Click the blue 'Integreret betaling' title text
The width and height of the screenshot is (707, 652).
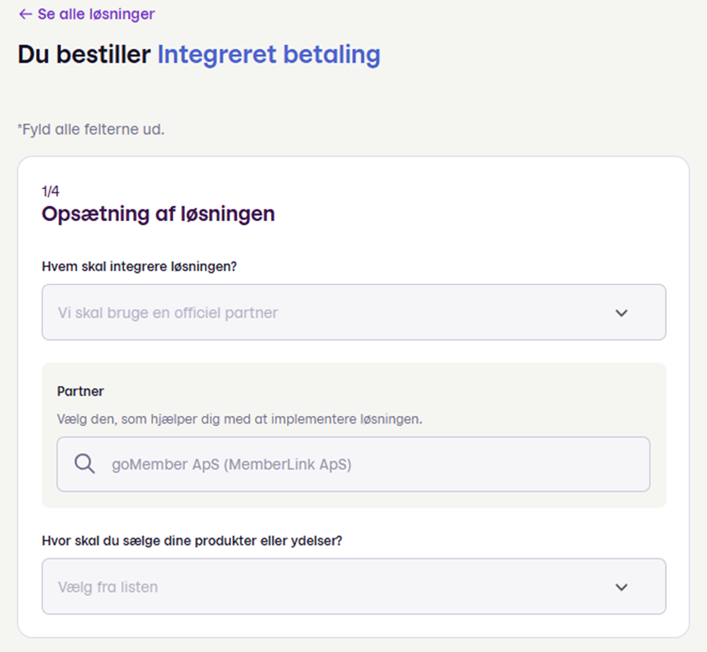point(269,54)
